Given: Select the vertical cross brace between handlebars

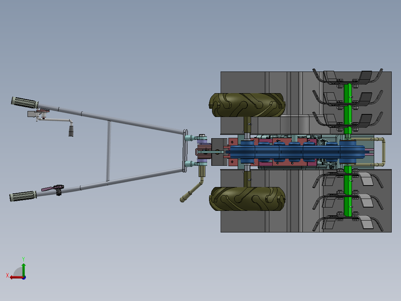Looking at the screenshot, I should coord(109,151).
